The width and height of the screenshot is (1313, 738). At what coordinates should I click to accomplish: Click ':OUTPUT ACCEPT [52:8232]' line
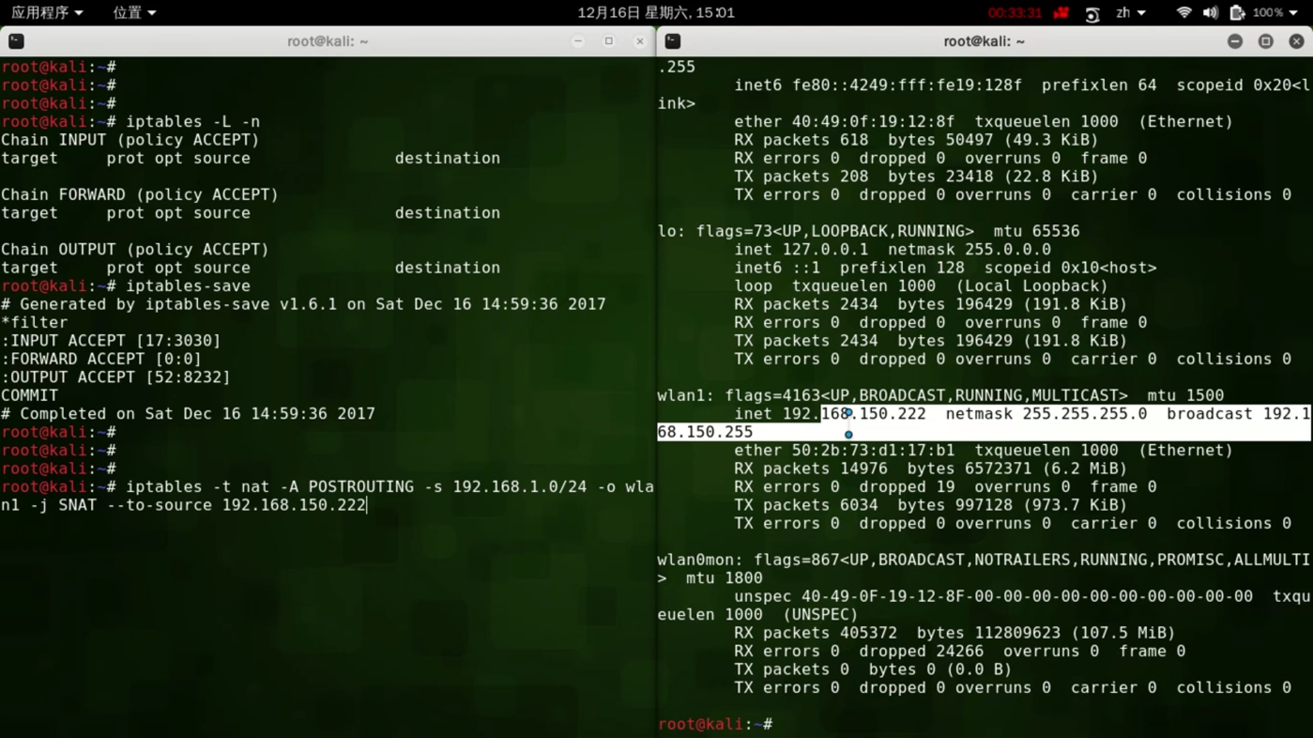(116, 377)
